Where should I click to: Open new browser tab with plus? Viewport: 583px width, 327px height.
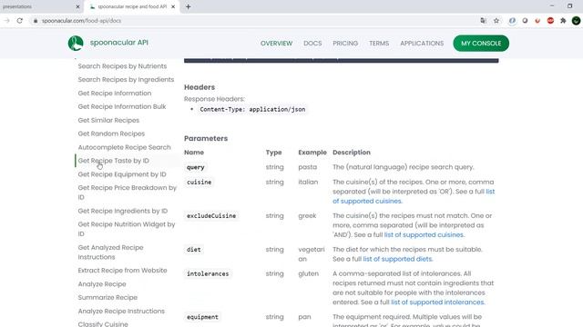tap(189, 6)
